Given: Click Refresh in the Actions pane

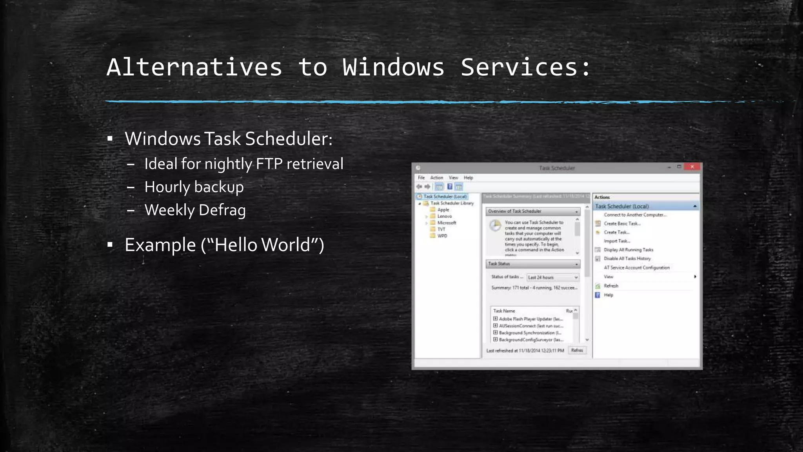Looking at the screenshot, I should click(x=611, y=286).
